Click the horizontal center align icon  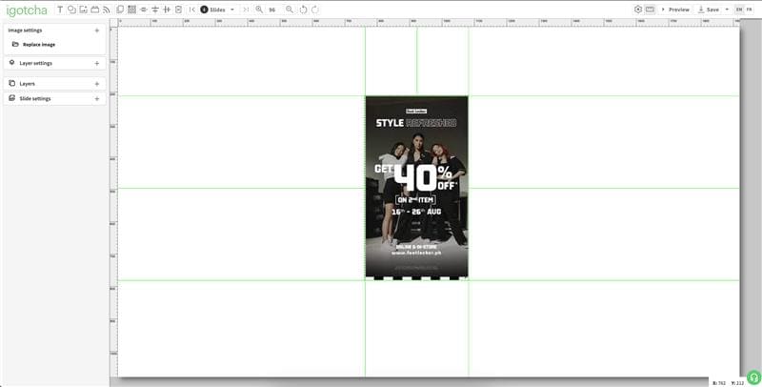(144, 10)
